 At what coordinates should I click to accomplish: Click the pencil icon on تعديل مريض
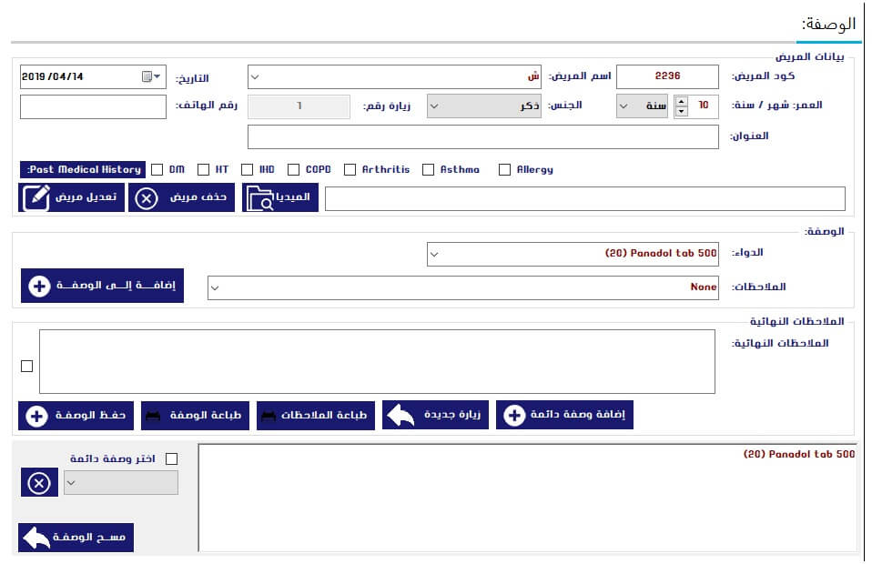[x=36, y=197]
